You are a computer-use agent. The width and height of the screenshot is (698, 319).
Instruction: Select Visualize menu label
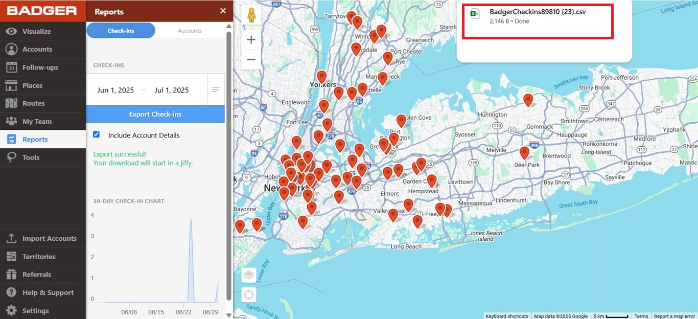pyautogui.click(x=37, y=31)
